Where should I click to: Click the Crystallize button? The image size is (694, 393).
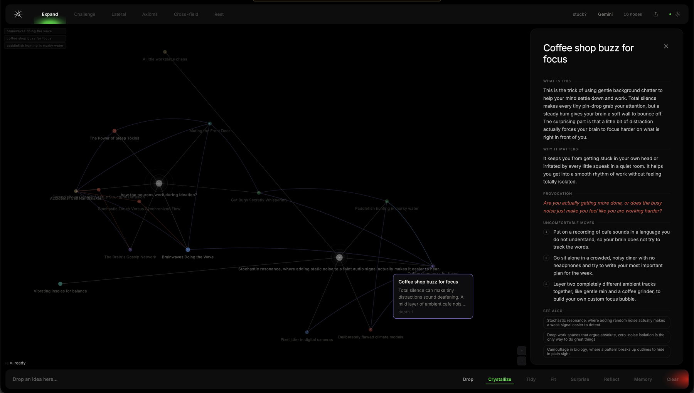(500, 379)
